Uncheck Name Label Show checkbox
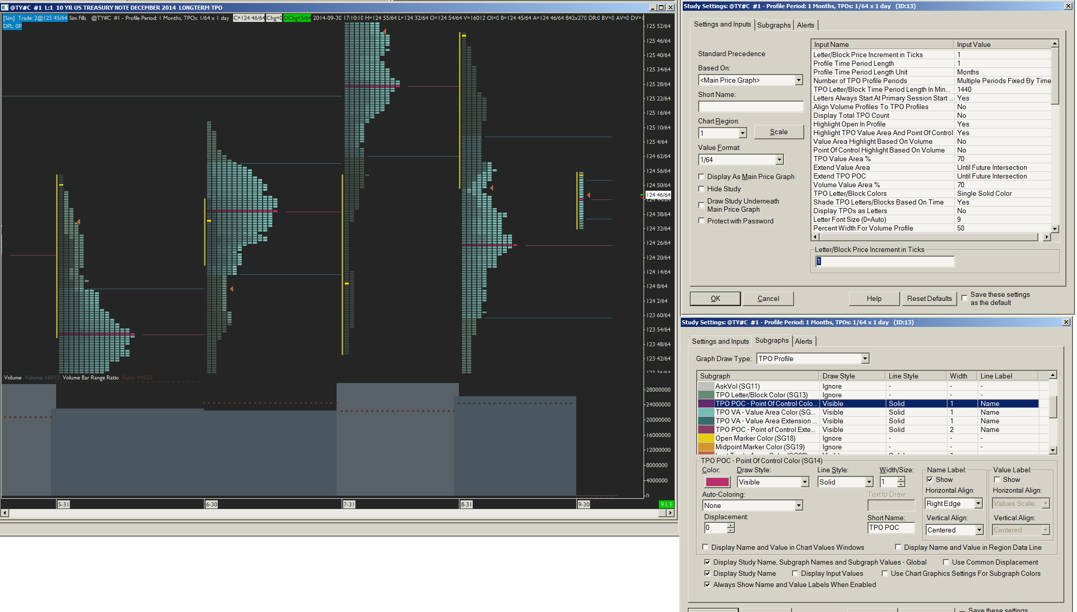This screenshot has height=612, width=1077. pos(930,479)
